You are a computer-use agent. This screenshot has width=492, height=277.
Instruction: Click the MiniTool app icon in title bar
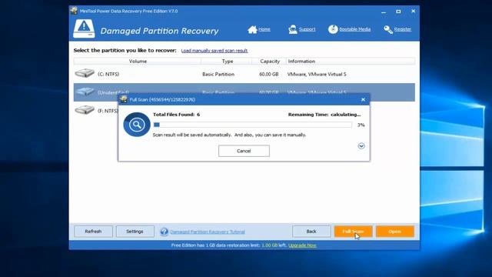74,11
